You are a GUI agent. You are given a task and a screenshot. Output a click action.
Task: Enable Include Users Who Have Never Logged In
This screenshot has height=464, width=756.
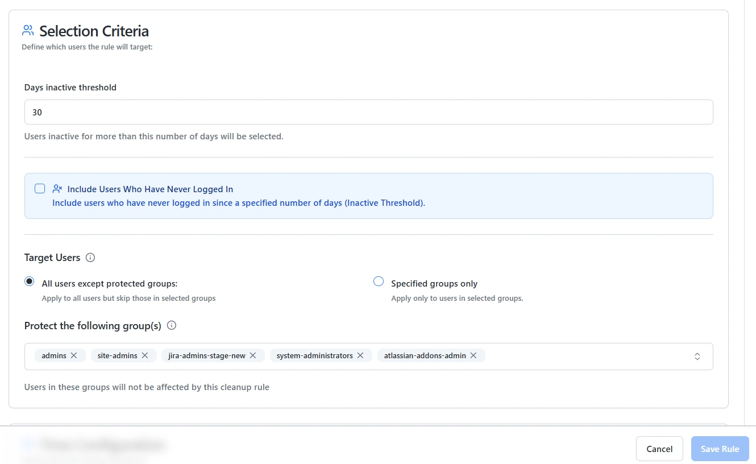[x=40, y=188]
